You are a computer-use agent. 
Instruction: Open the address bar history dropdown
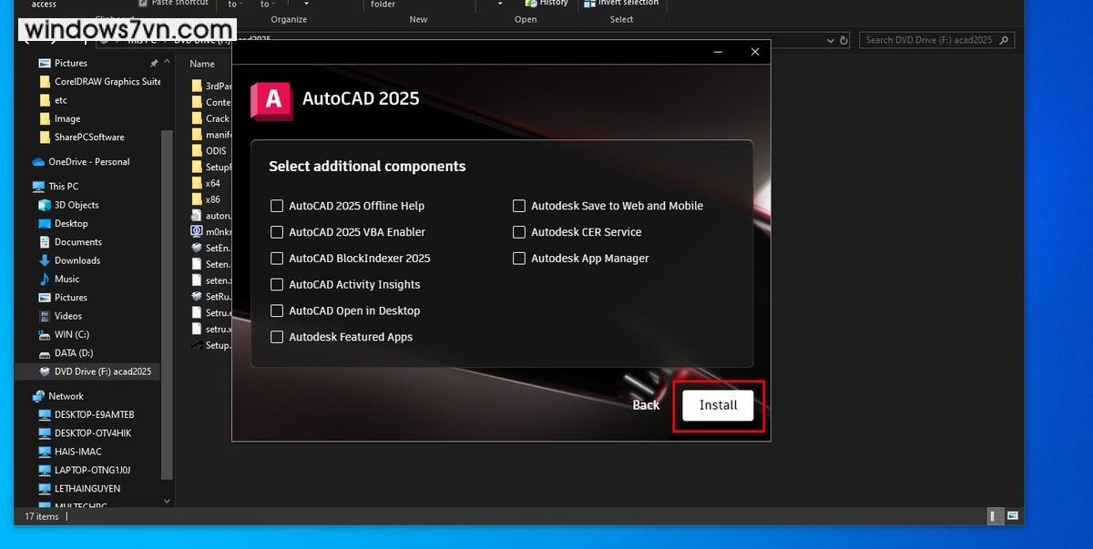[x=830, y=40]
